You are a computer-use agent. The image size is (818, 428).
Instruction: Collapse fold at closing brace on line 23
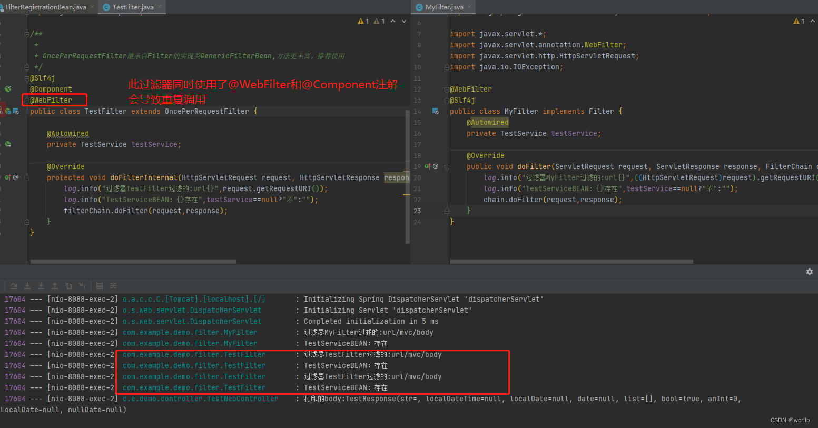point(447,211)
